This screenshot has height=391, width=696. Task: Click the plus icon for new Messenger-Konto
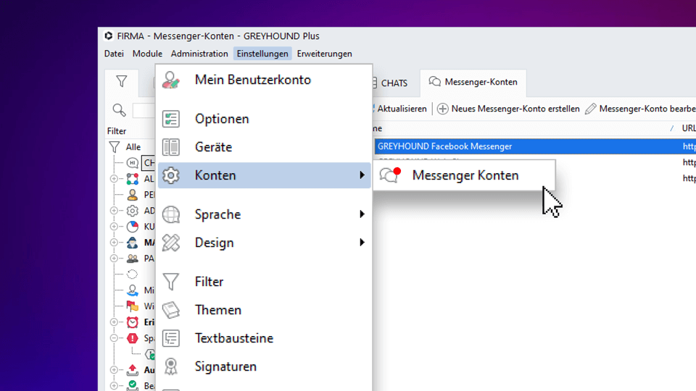[442, 109]
